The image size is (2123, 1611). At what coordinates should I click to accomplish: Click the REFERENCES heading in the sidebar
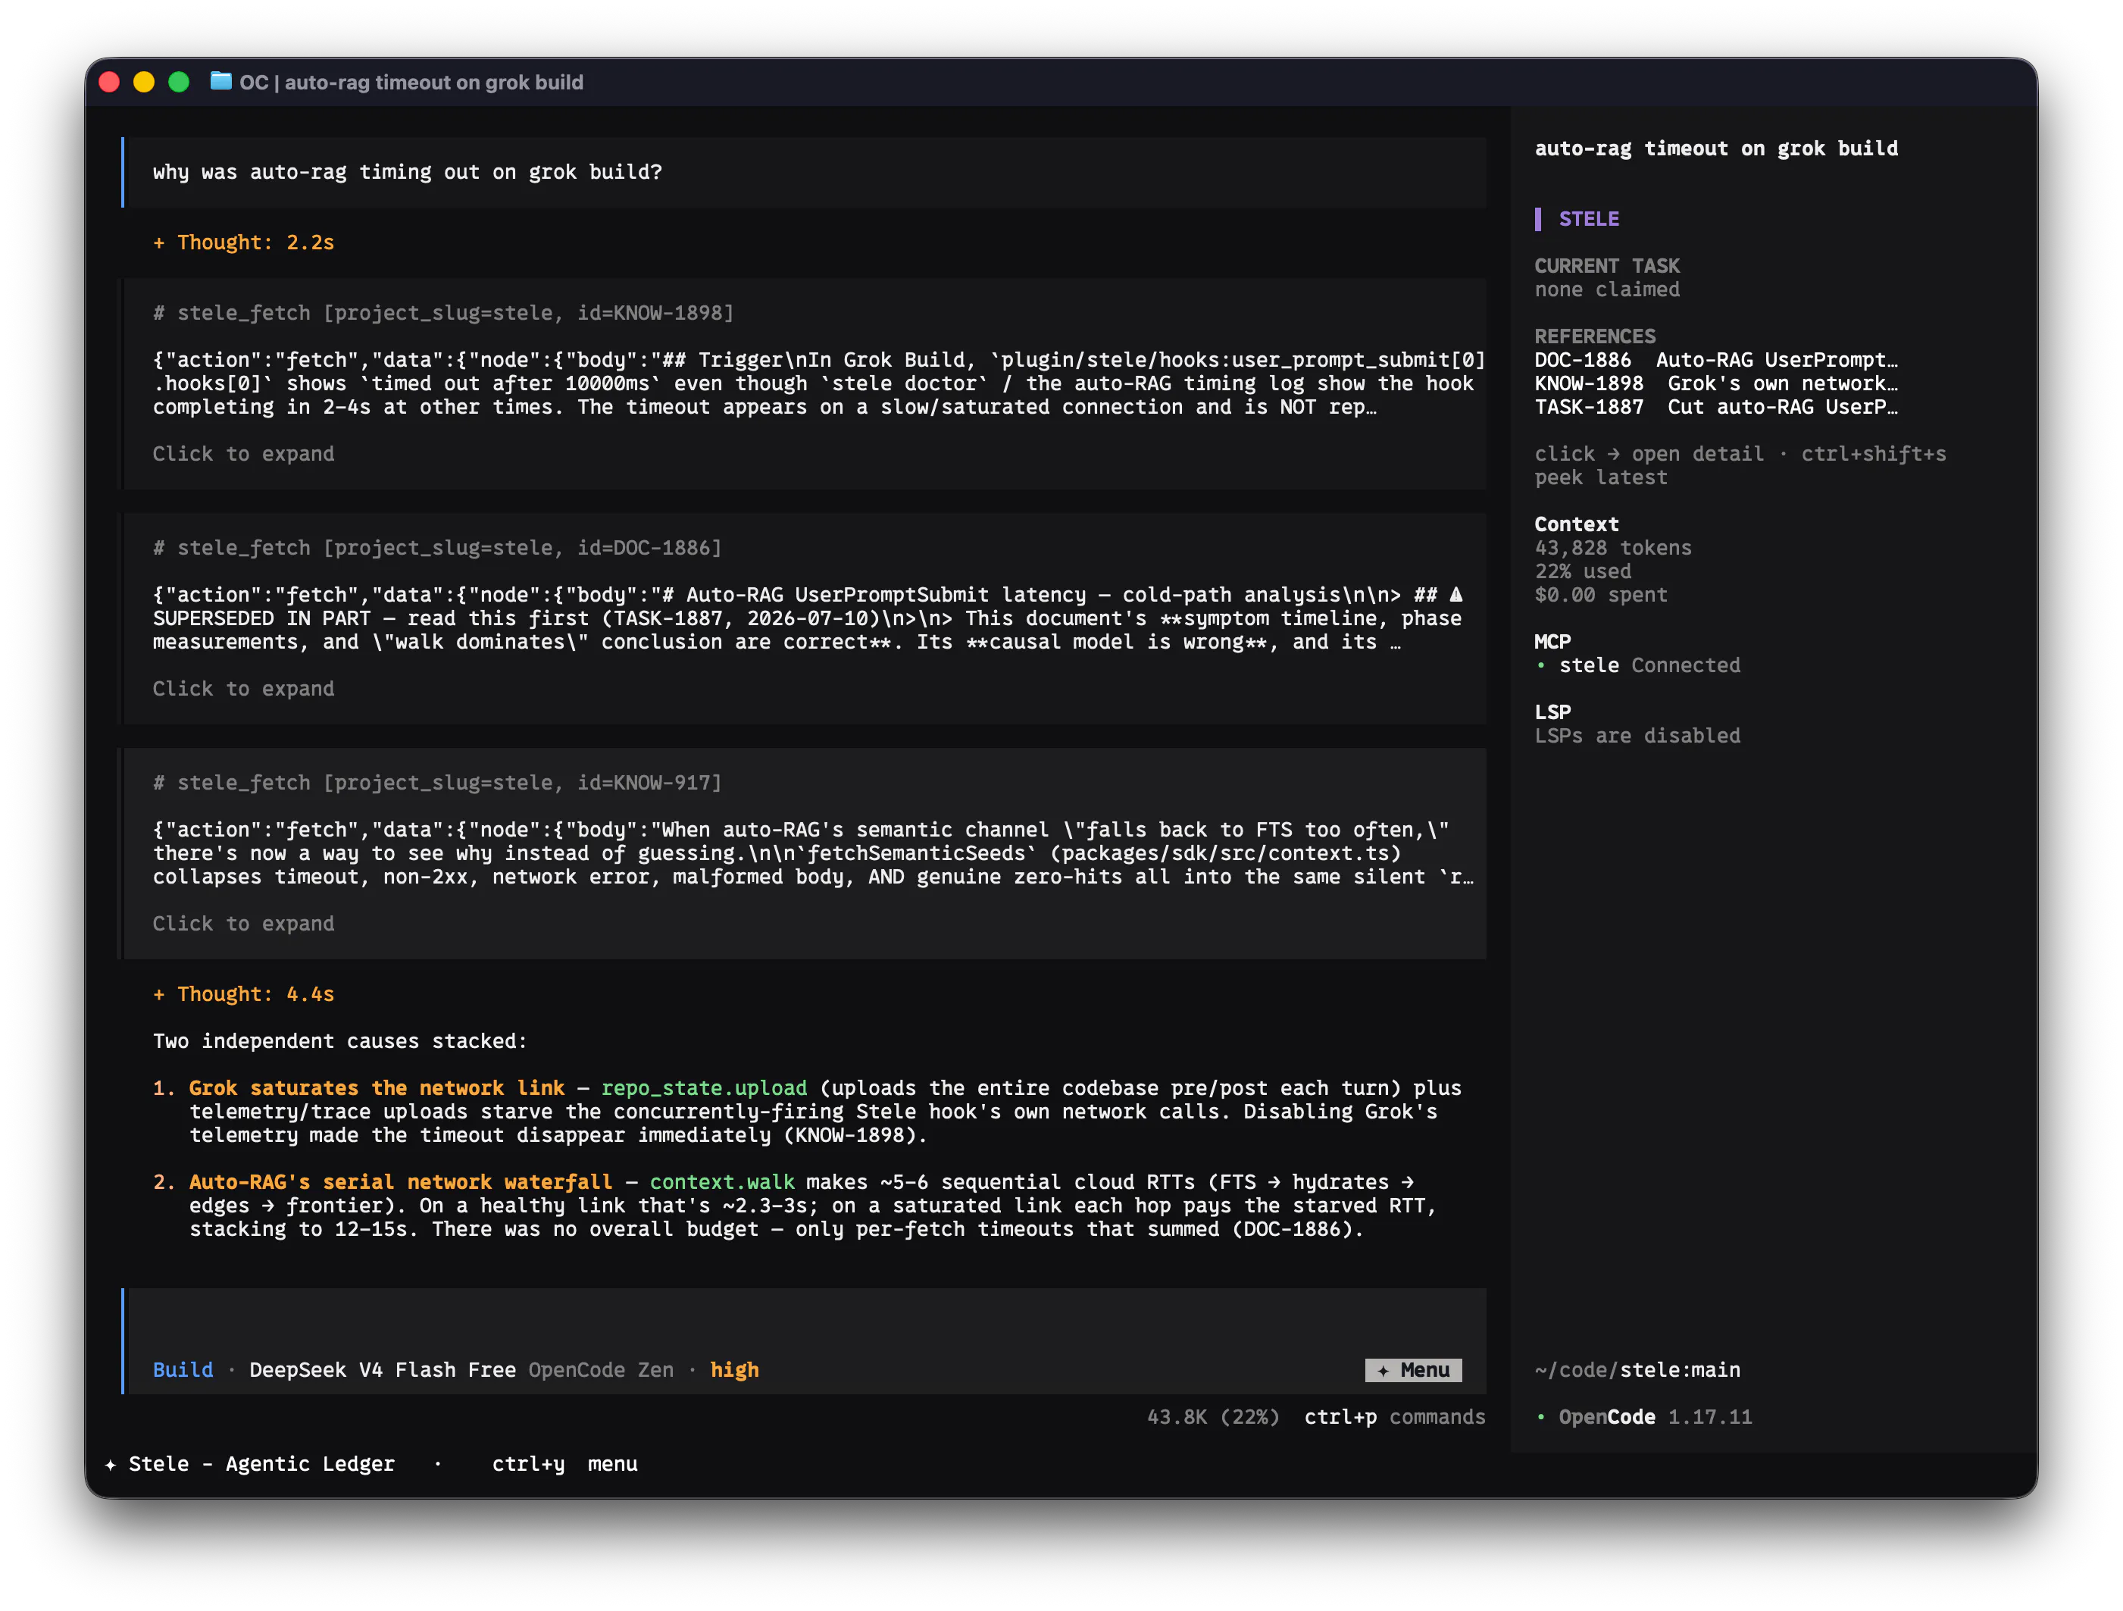1594,336
